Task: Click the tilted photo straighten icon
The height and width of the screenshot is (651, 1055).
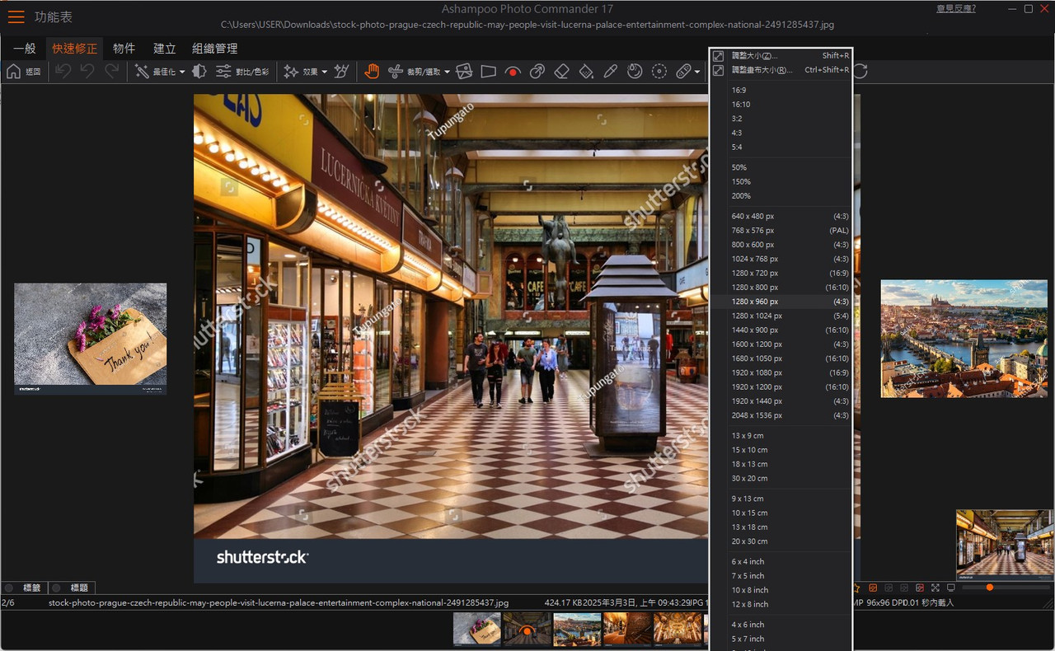Action: tap(464, 72)
